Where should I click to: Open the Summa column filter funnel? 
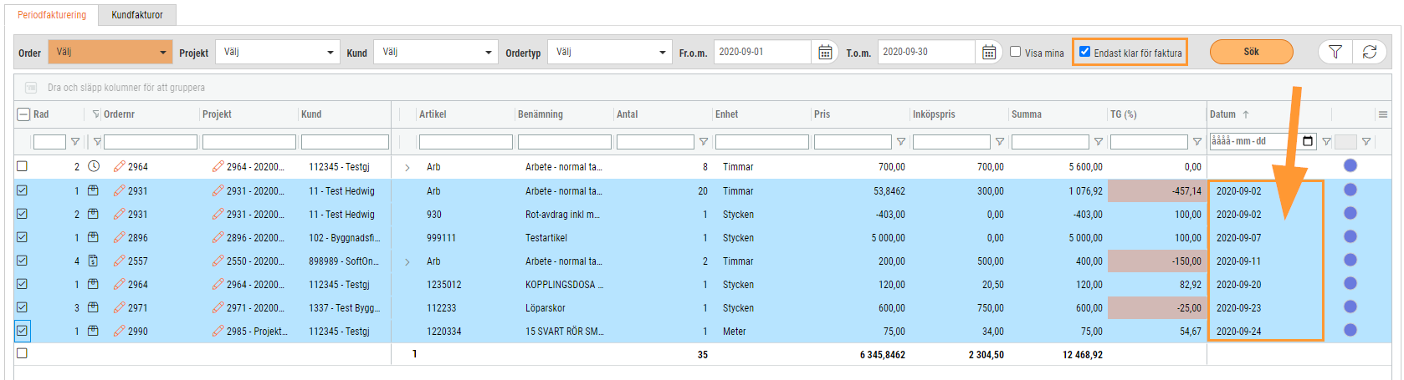[1099, 142]
